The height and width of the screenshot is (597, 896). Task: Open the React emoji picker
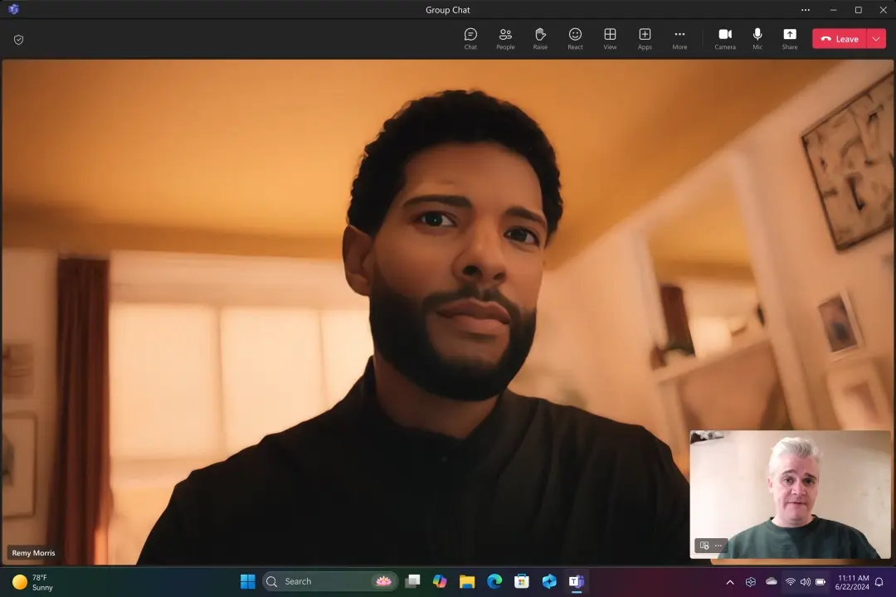575,38
